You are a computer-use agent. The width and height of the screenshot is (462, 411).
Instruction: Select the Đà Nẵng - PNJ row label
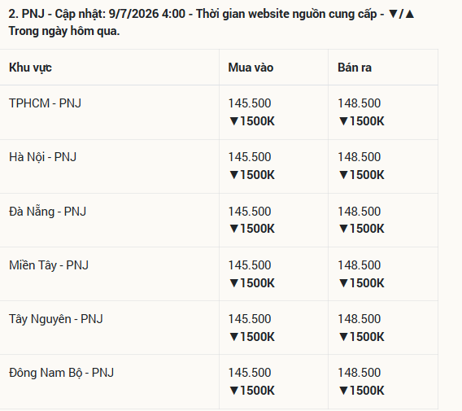(47, 211)
